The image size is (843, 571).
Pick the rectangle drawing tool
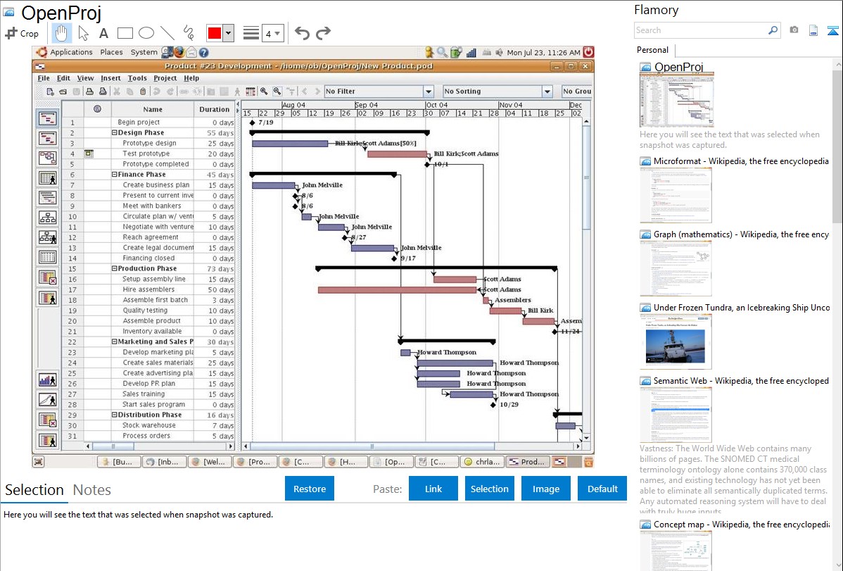coord(125,33)
